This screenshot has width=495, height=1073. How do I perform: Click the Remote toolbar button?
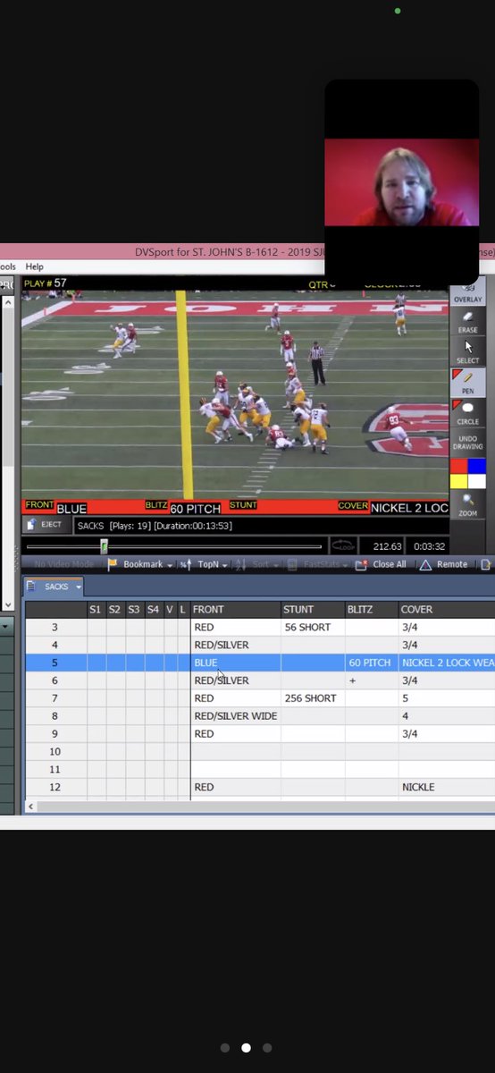click(443, 564)
